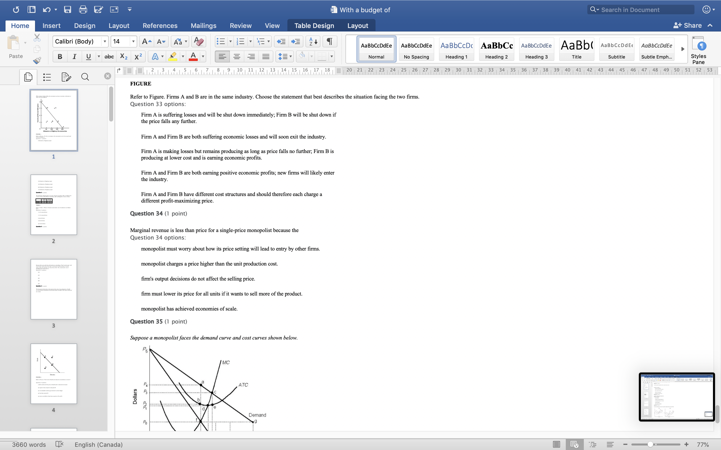Switch to the Table Design tab
Image resolution: width=721 pixels, height=450 pixels.
point(314,25)
